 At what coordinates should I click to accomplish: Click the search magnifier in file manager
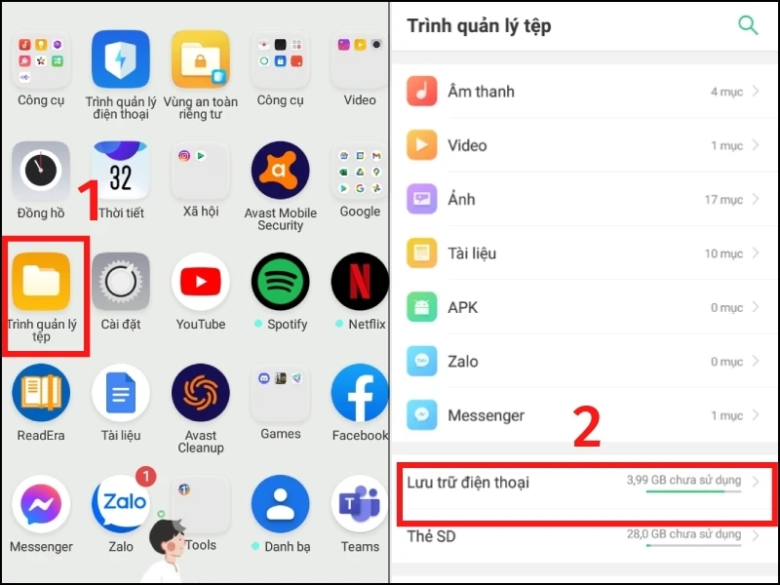point(748,25)
